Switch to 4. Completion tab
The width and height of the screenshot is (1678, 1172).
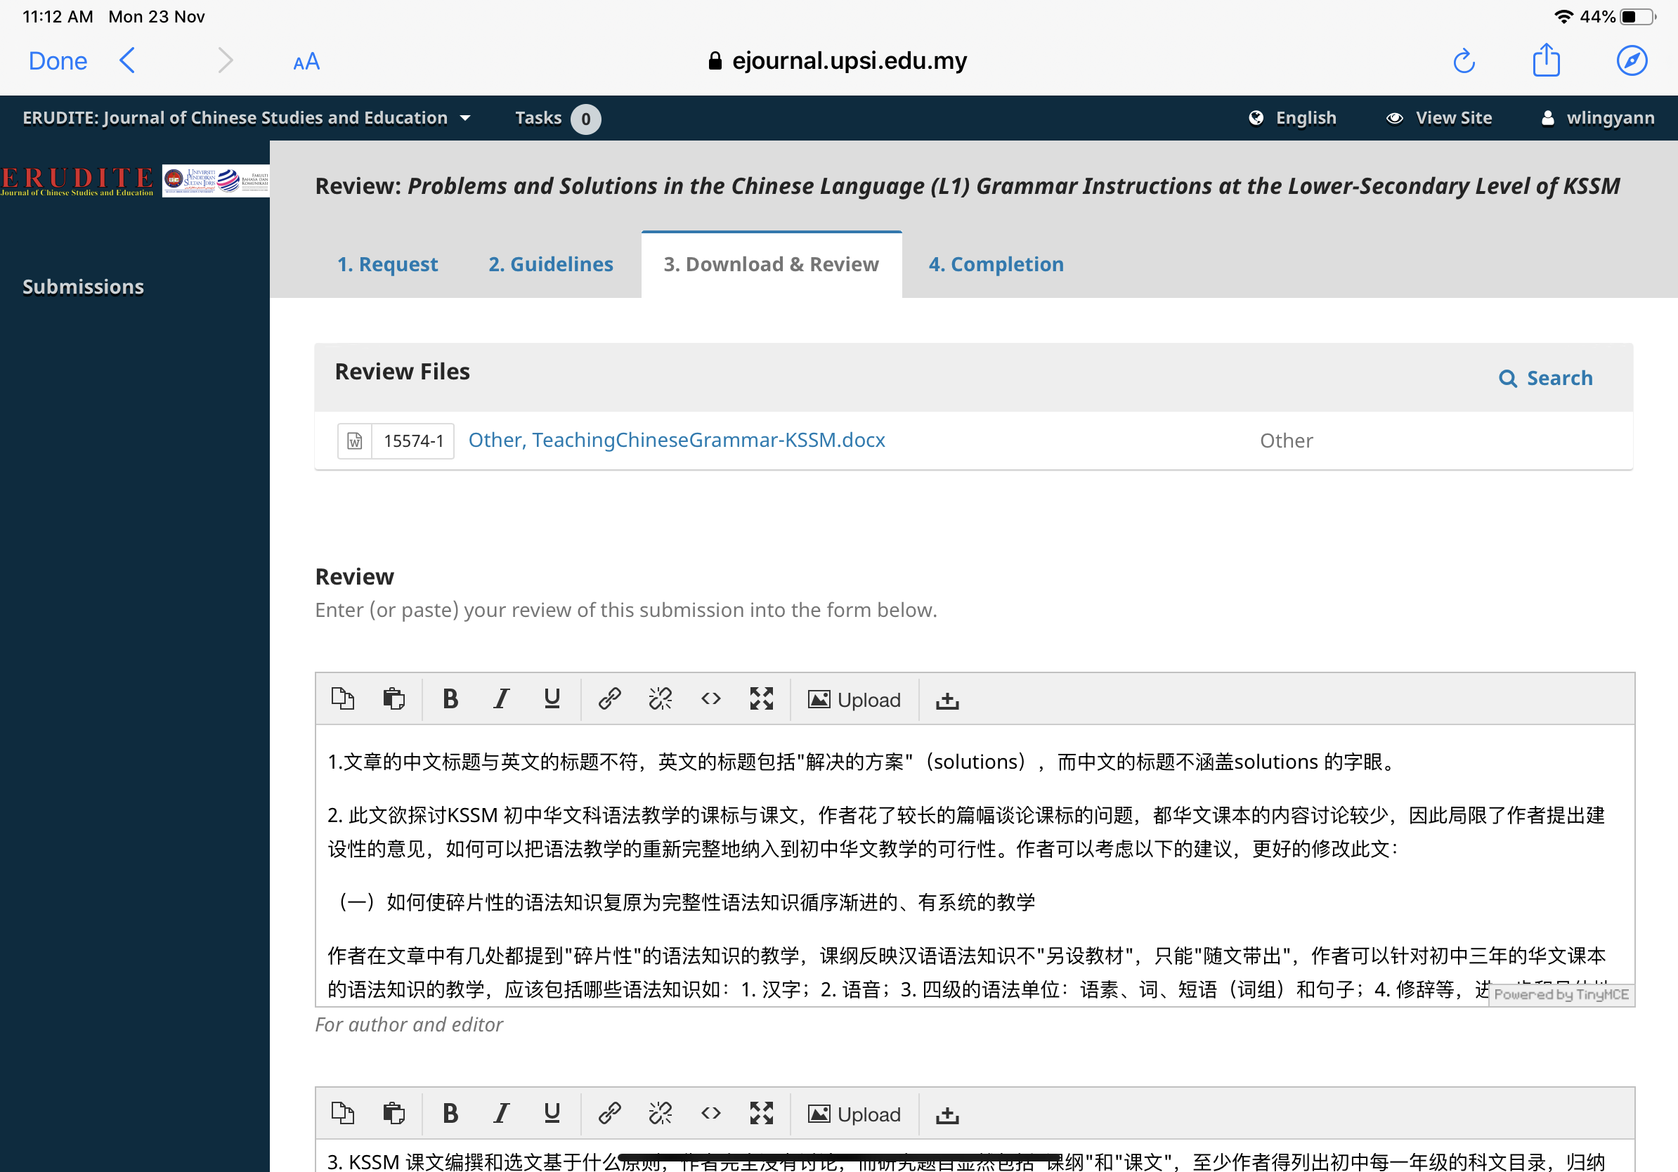(x=996, y=264)
